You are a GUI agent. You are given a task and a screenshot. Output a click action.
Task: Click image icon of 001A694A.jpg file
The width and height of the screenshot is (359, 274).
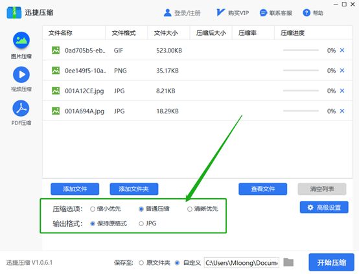click(56, 111)
